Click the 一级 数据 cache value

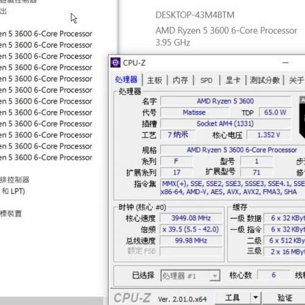click(285, 218)
